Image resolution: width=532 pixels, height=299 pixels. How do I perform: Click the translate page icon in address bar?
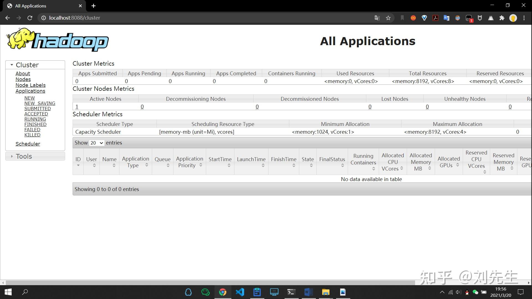pyautogui.click(x=377, y=18)
